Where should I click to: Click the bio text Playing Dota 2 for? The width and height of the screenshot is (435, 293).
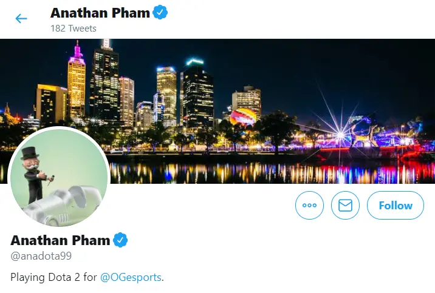pyautogui.click(x=53, y=277)
